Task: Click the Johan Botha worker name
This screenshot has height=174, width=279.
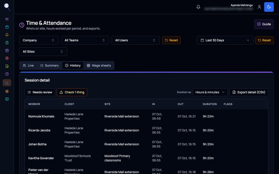Action: tap(37, 144)
